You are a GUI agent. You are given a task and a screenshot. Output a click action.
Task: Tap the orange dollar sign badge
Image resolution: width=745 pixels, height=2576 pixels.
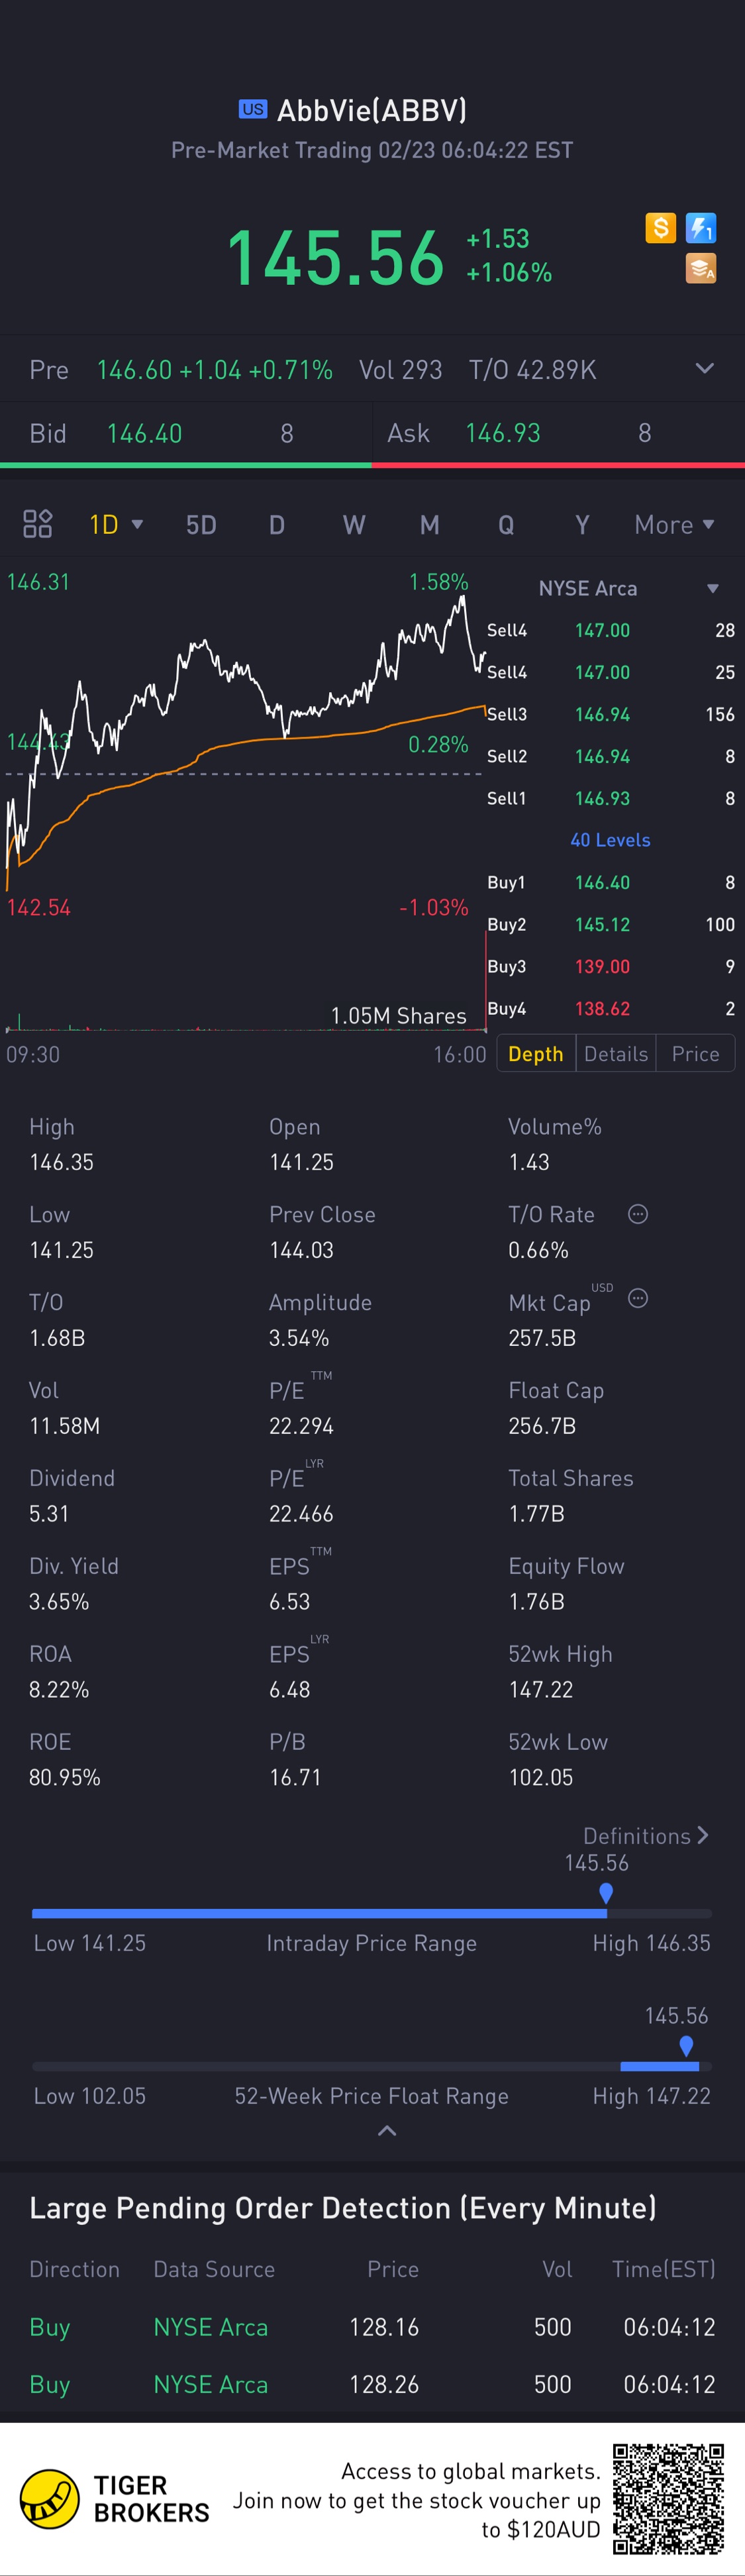(x=660, y=228)
